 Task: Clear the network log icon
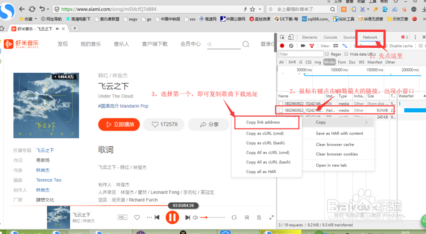click(x=291, y=46)
